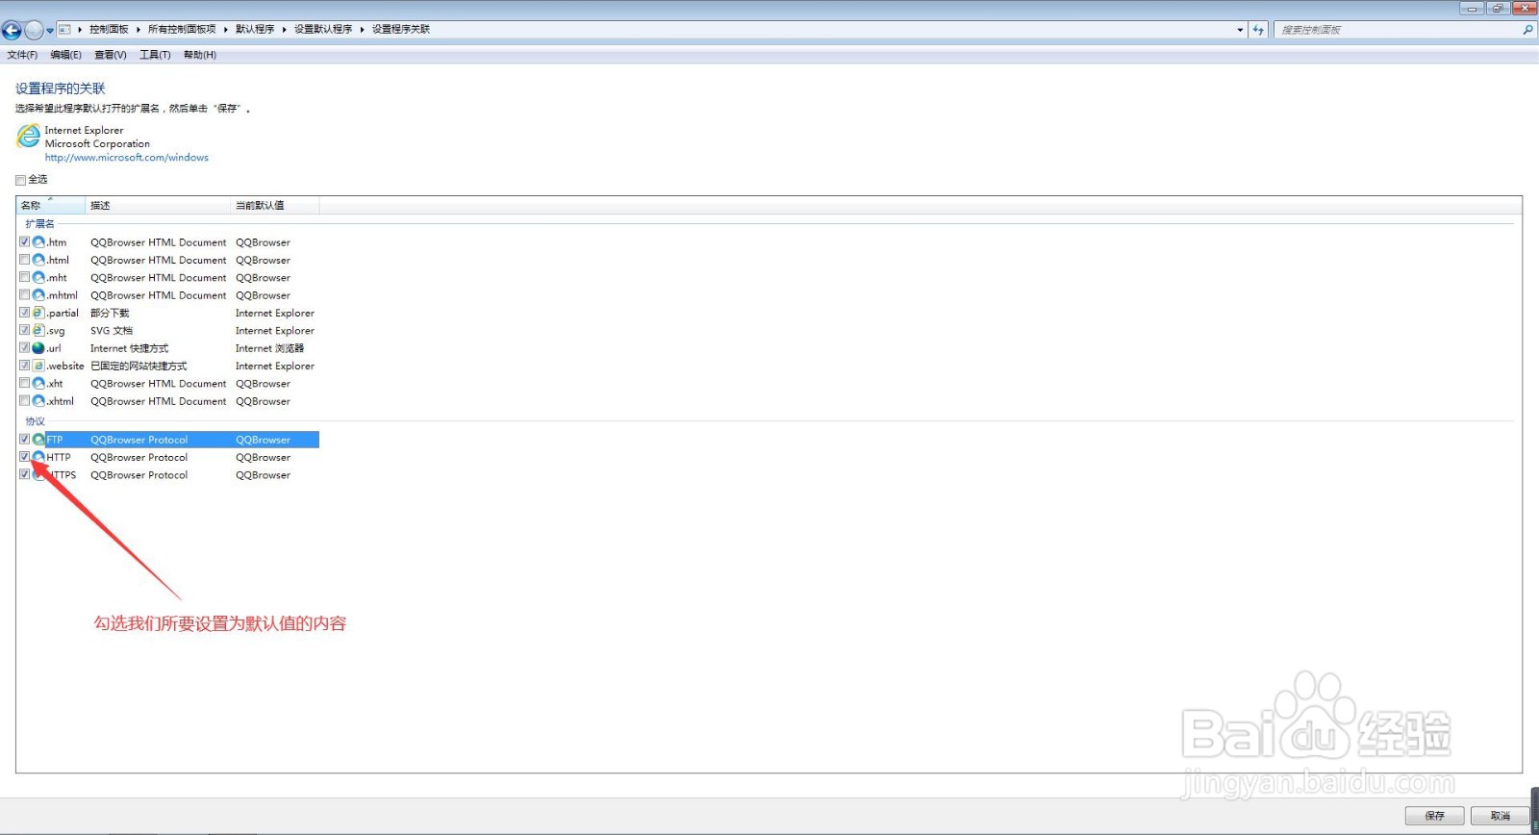This screenshot has height=835, width=1539.
Task: Click the search magnifier icon
Action: [x=1527, y=30]
